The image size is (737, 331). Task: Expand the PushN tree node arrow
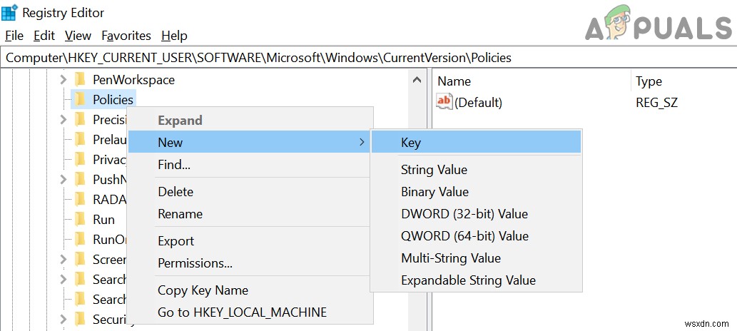pyautogui.click(x=63, y=179)
